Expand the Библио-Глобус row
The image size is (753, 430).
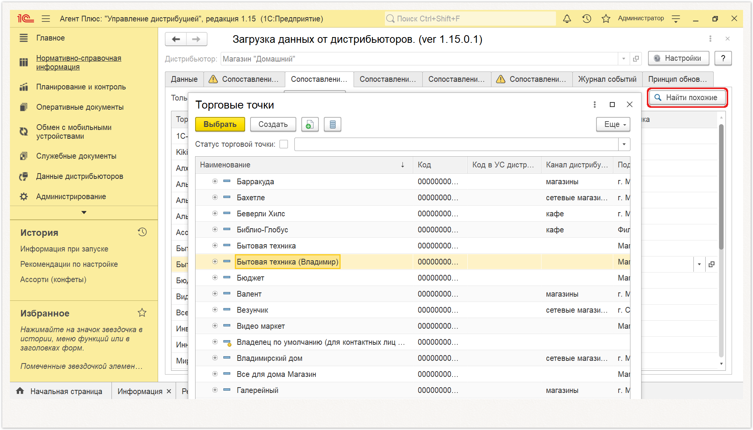click(215, 229)
